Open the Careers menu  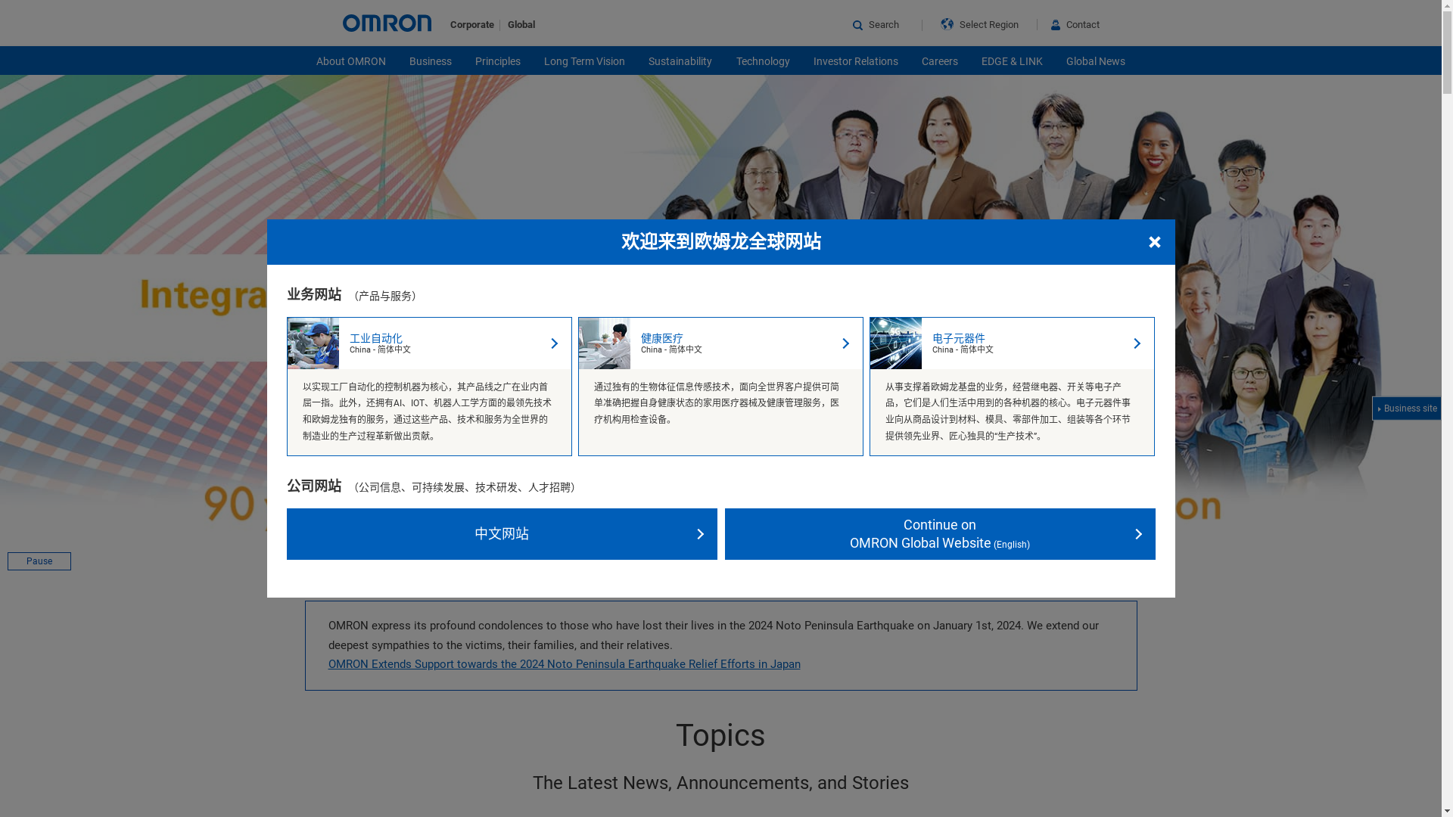[x=940, y=61]
